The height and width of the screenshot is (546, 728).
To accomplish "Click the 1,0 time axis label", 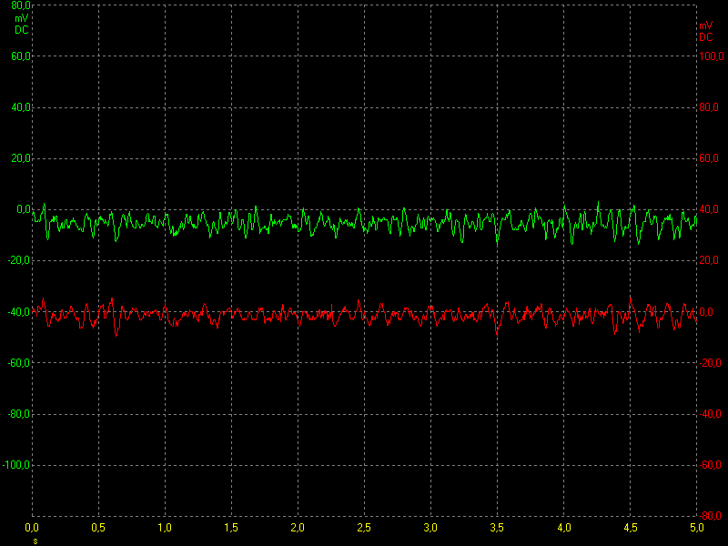I will (165, 528).
